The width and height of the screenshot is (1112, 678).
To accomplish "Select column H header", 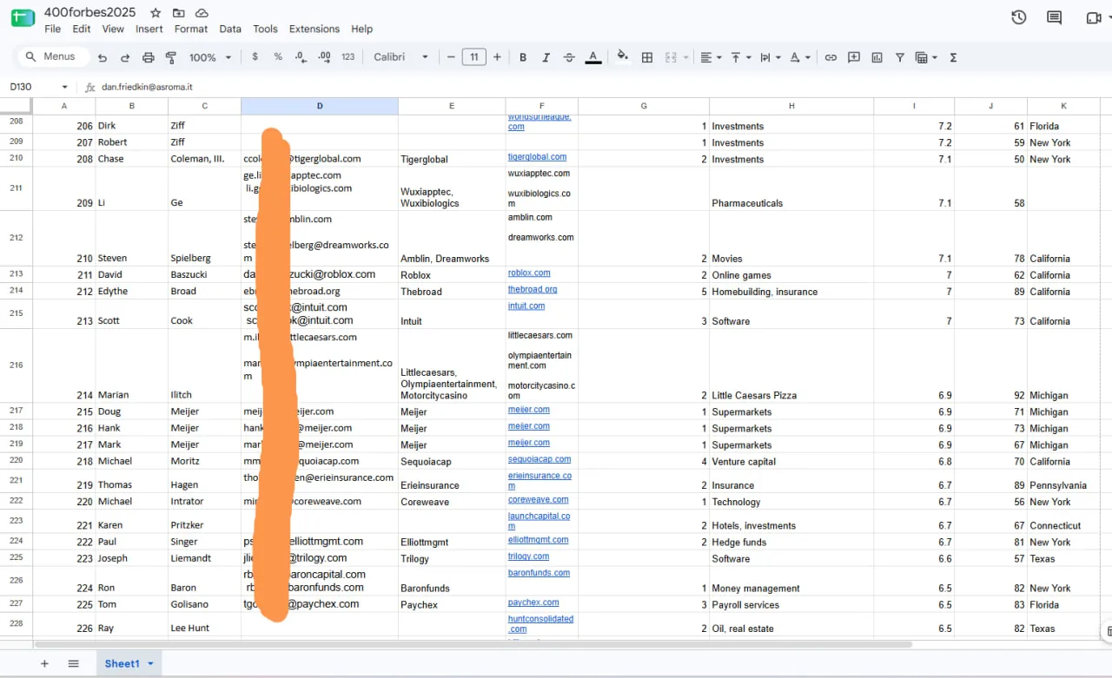I will (791, 106).
